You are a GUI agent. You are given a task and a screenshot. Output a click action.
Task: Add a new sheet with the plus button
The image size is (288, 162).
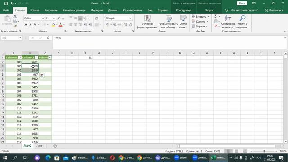click(55, 146)
